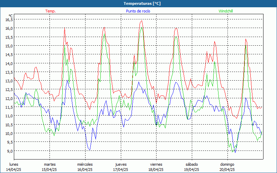
Task: Click the 15,0 y-axis value
Action: [x=9, y=46]
